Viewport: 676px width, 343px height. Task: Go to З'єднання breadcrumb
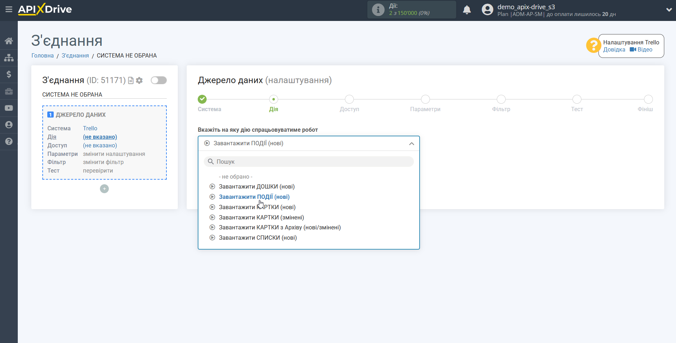(x=75, y=55)
